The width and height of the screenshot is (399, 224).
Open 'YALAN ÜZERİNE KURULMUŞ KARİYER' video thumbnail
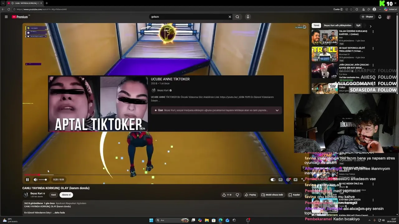(325, 37)
